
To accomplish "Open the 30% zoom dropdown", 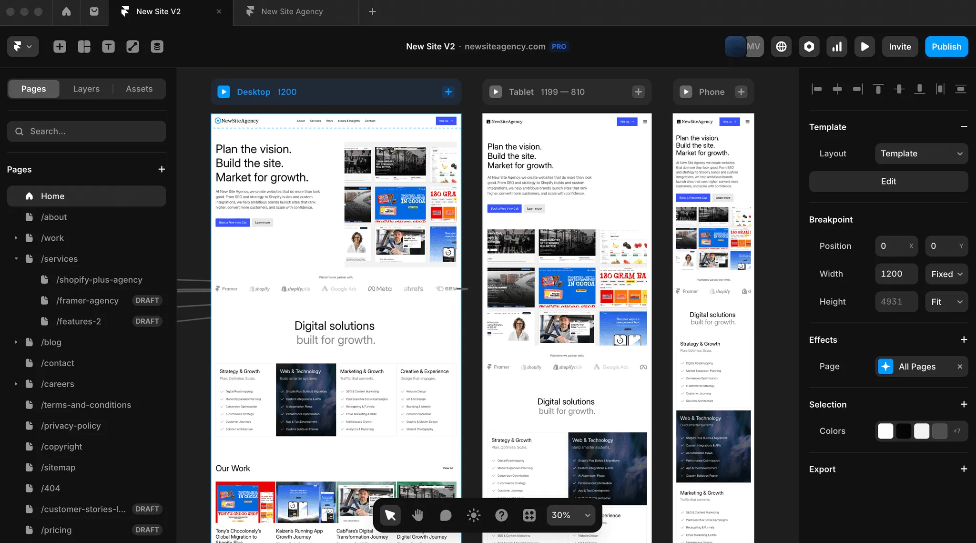I will [x=571, y=515].
